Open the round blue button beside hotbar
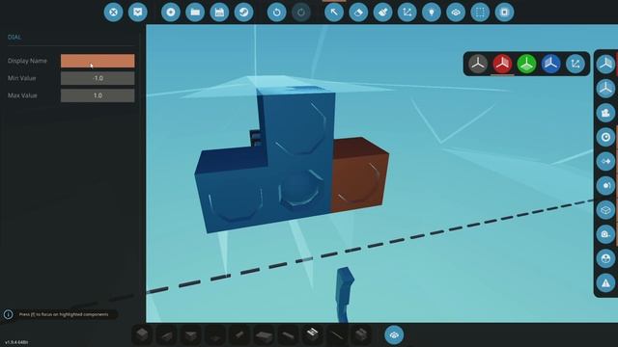This screenshot has height=347, width=618. tap(394, 334)
